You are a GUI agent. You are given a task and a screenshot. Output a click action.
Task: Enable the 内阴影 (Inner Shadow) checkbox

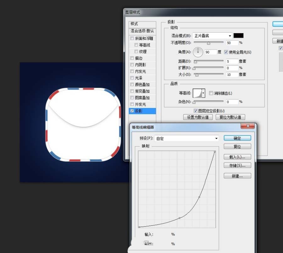coord(132,64)
